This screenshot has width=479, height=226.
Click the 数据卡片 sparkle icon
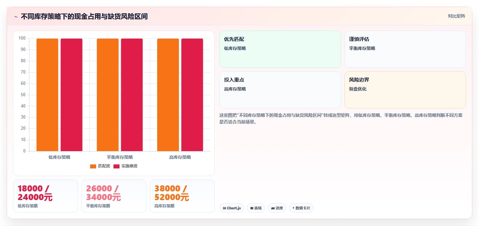tap(293, 208)
